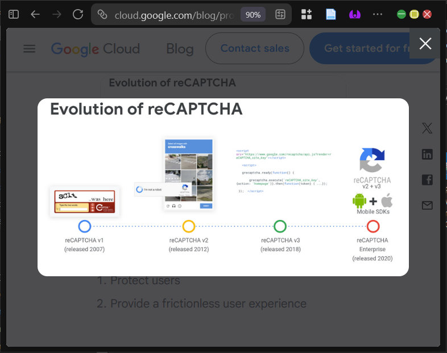Click the grey Apple logo icon
Image resolution: width=447 pixels, height=353 pixels.
coord(387,200)
